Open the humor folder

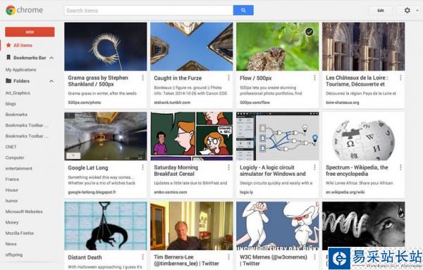(x=11, y=200)
